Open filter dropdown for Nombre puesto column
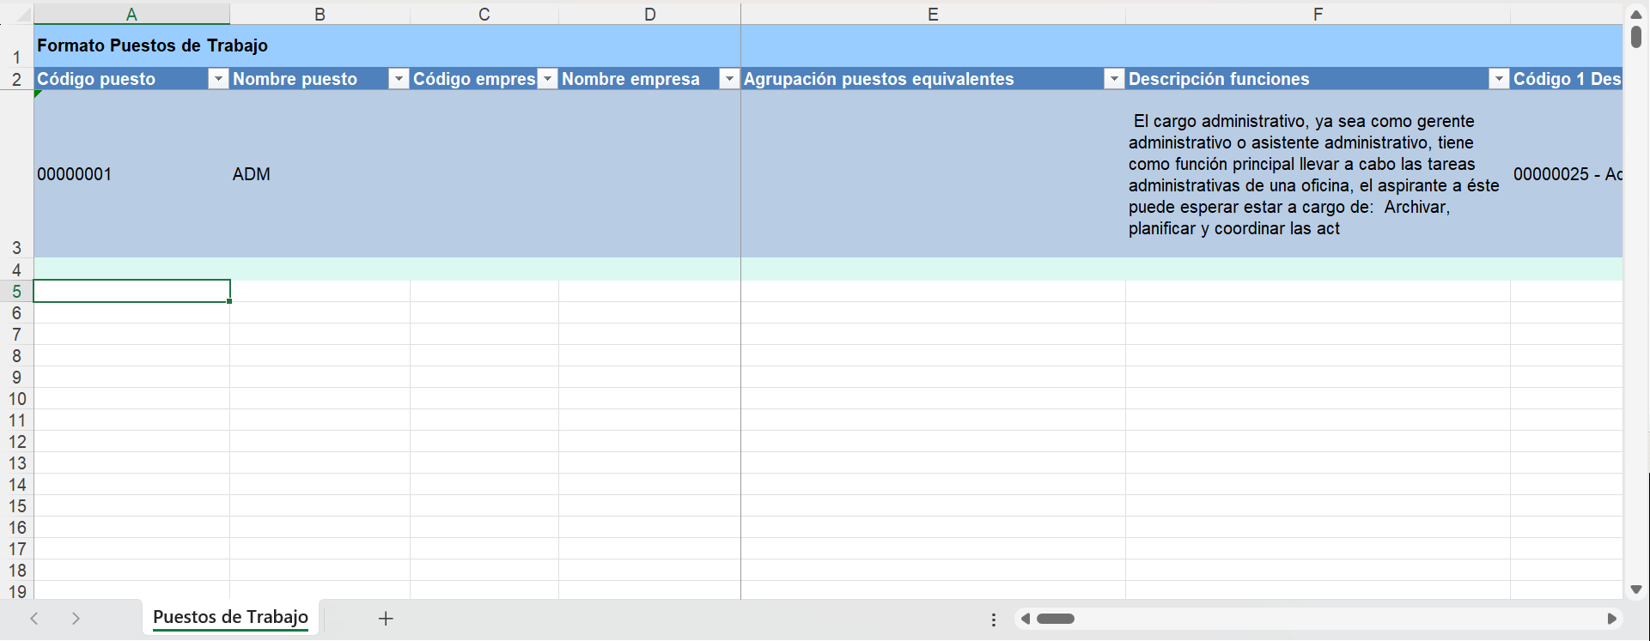This screenshot has width=1650, height=641. 399,79
